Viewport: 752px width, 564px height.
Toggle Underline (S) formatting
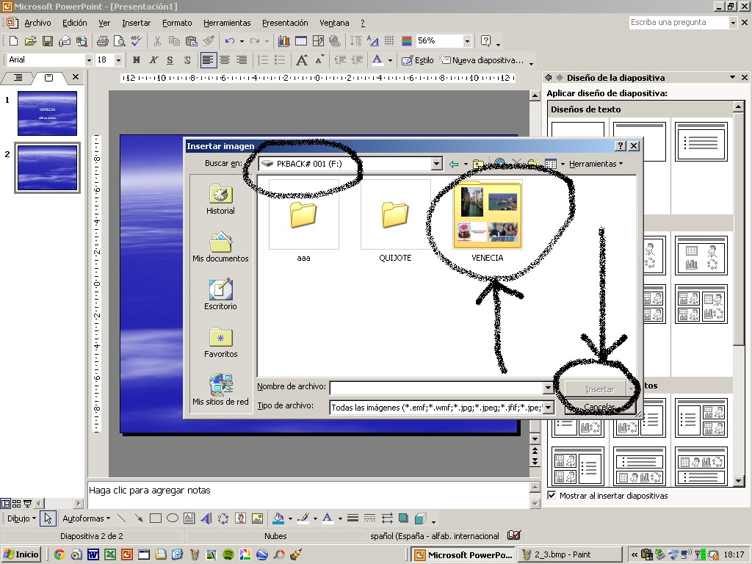pyautogui.click(x=170, y=60)
